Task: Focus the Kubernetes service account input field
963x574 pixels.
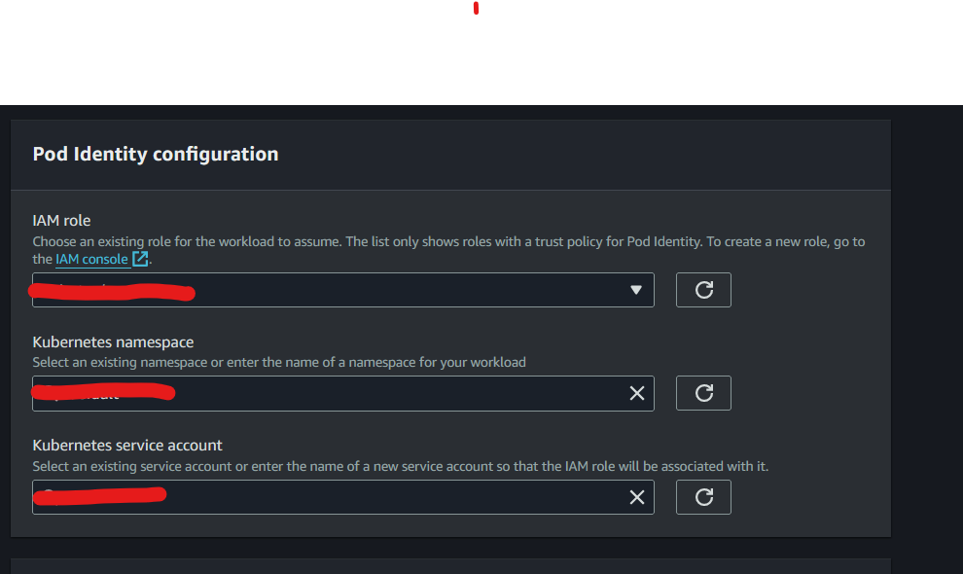Action: click(343, 496)
